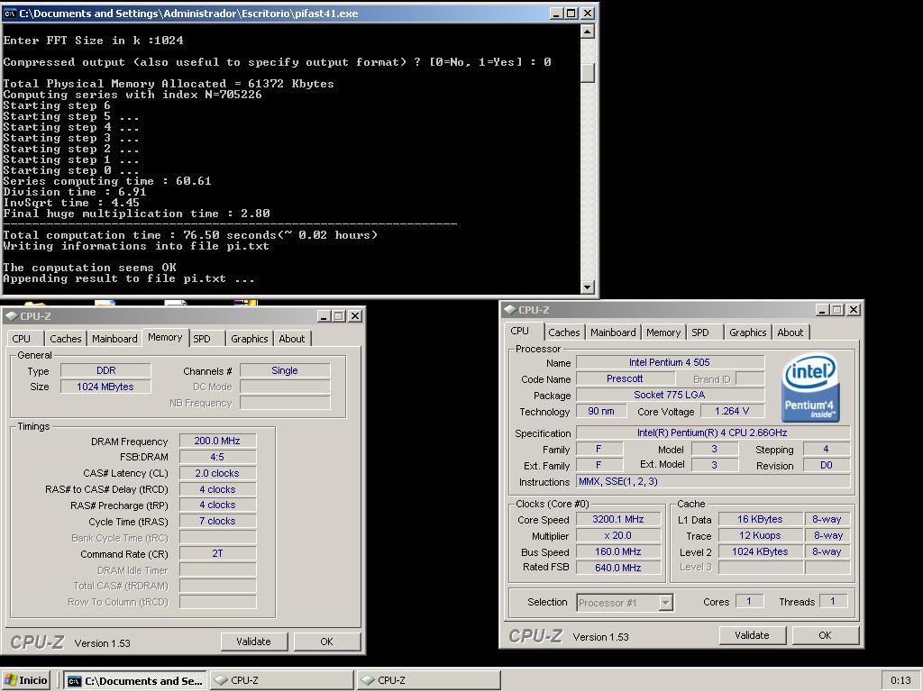
Task: Click the Intel Pentium 4 inside logo
Action: point(810,387)
